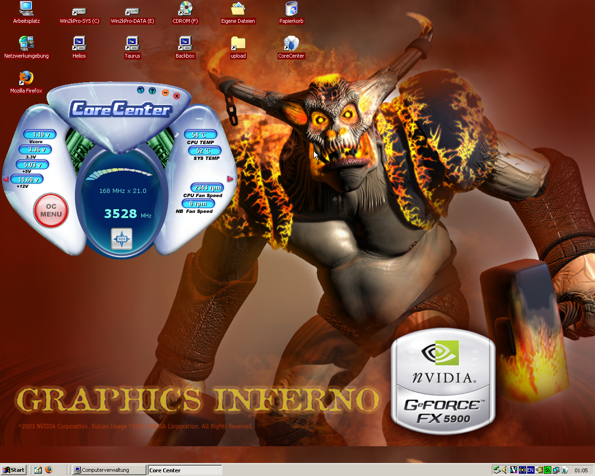Select the +12V reading of 11.60 v
Image resolution: width=595 pixels, height=476 pixels.
click(27, 179)
